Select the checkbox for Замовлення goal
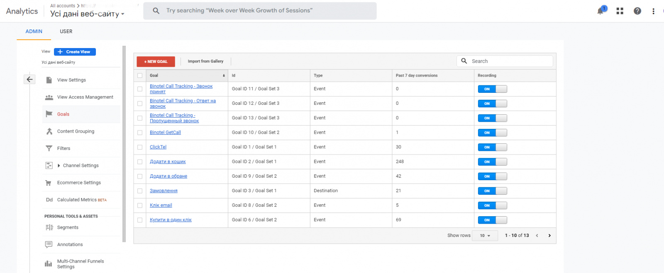Screen dimensions: 664x273 click(x=140, y=191)
